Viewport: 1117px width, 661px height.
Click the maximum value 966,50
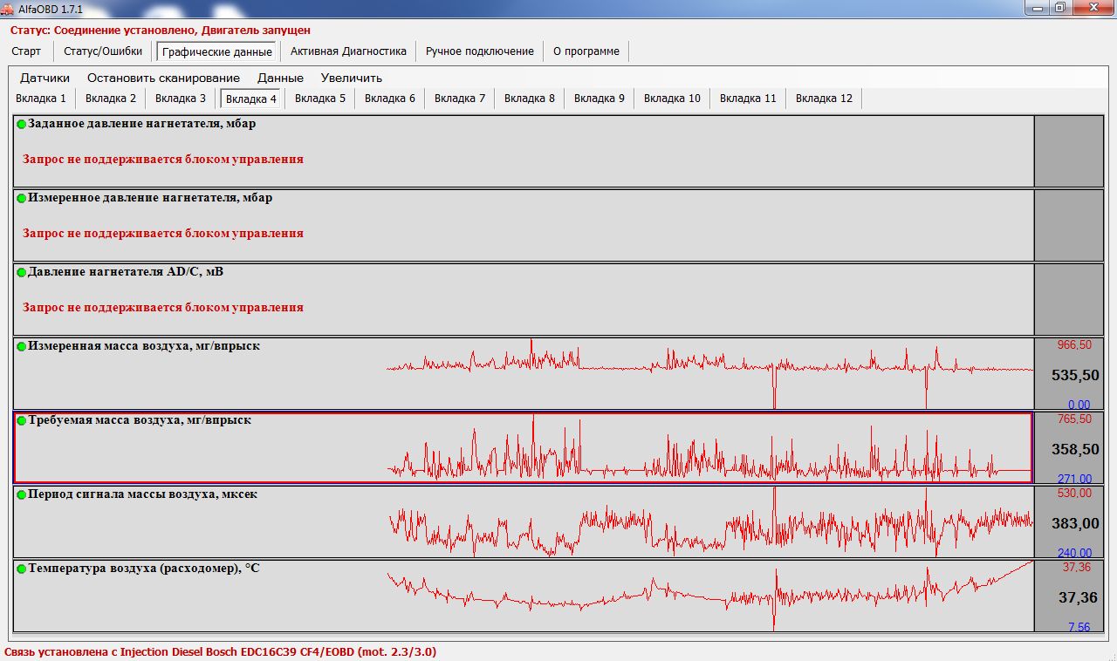(1074, 345)
